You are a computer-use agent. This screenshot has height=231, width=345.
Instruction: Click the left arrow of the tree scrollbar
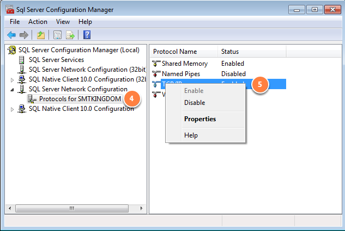tap(10, 208)
